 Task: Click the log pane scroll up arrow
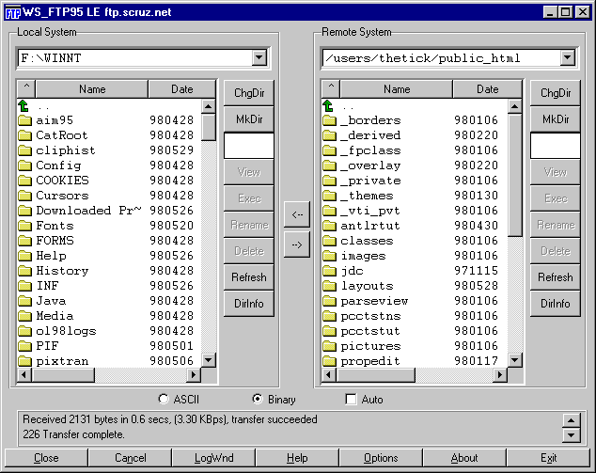click(571, 420)
